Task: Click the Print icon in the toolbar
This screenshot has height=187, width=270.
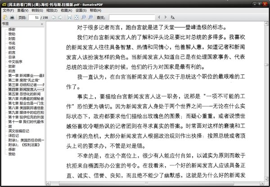Action: pyautogui.click(x=12, y=17)
